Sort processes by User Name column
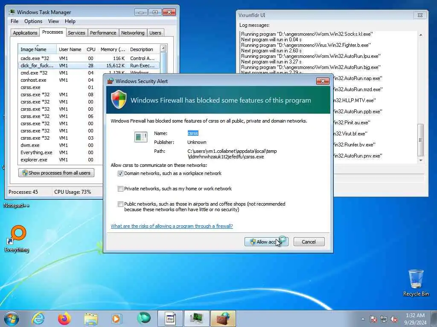Image resolution: width=437 pixels, height=327 pixels. [70, 49]
